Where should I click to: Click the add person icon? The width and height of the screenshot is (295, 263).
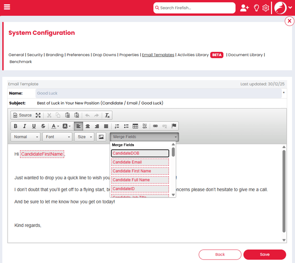[244, 8]
